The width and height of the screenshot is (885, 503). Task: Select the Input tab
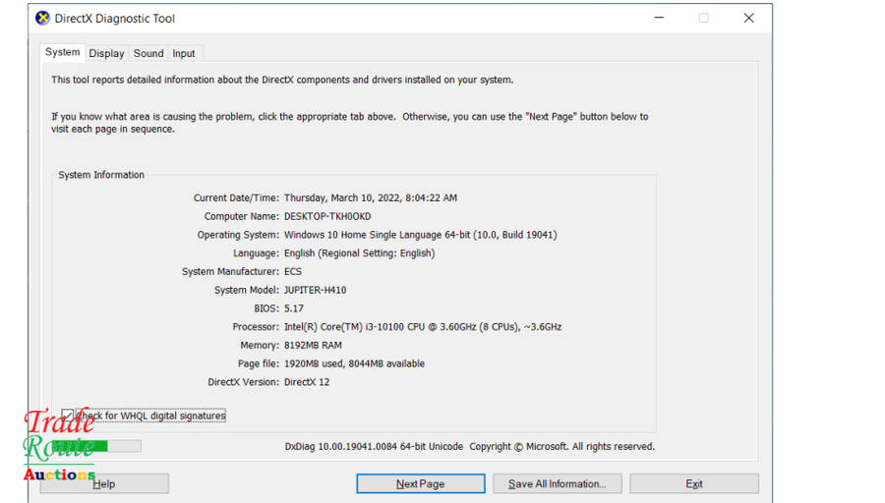pos(184,54)
